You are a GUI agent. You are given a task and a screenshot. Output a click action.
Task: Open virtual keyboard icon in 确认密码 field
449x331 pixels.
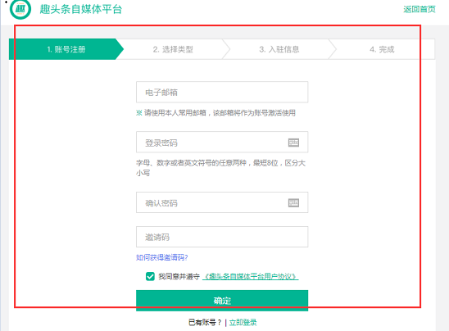pos(293,202)
